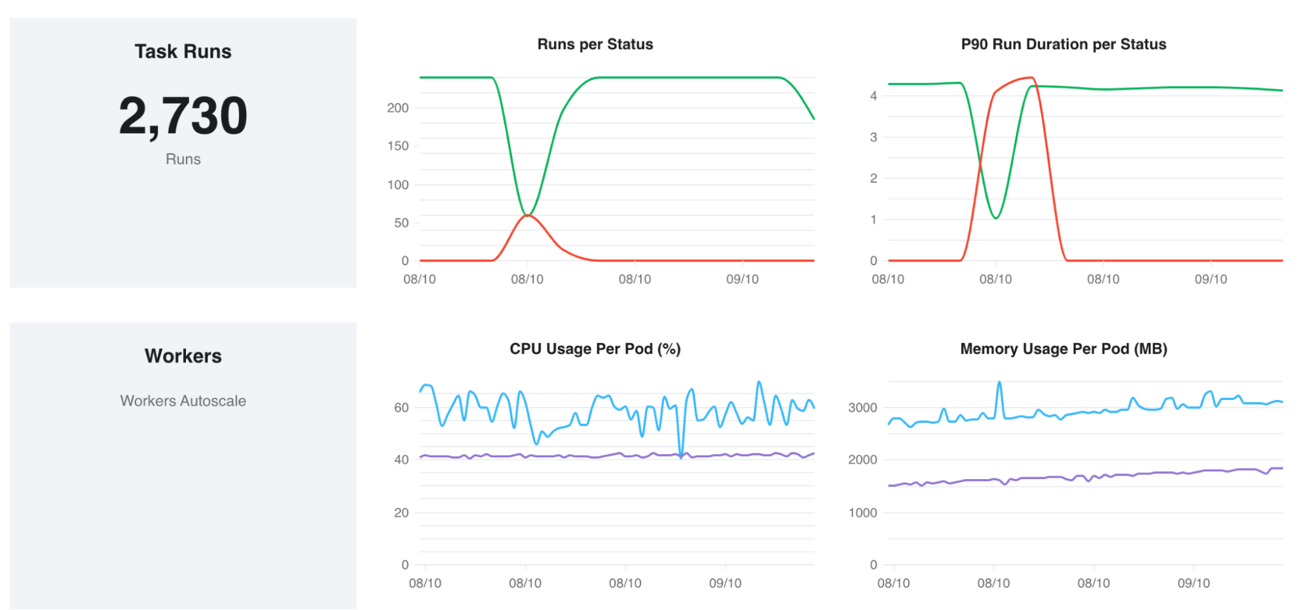1309x610 pixels.
Task: Click the Runs per Status chart title
Action: point(595,45)
